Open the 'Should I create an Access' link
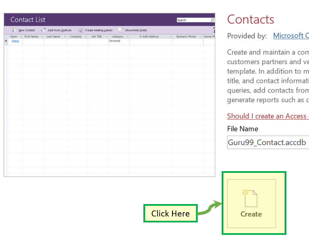The width and height of the screenshot is (309, 240). pos(268,116)
